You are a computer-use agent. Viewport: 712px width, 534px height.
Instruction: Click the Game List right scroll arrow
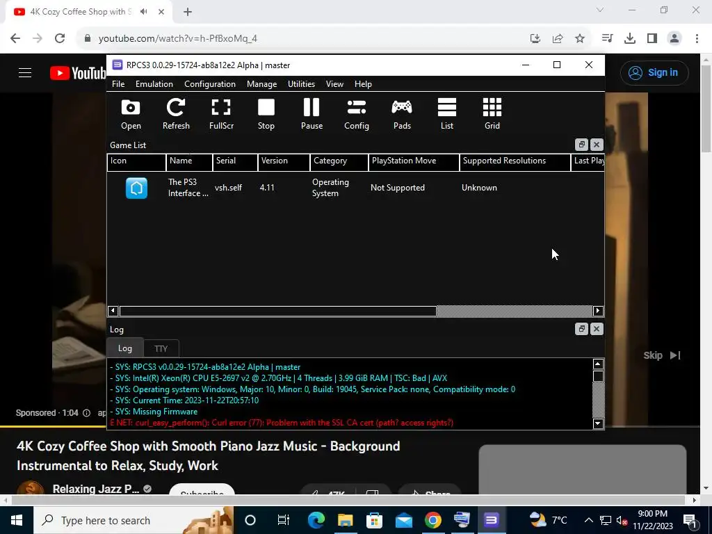click(598, 311)
